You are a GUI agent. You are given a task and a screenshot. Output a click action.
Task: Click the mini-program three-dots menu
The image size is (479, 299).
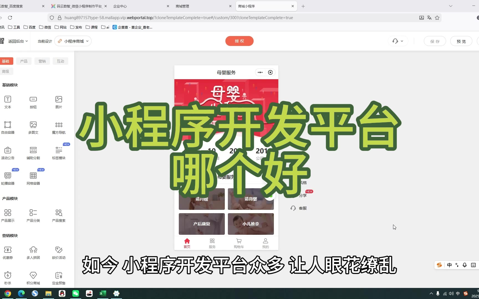click(x=260, y=73)
